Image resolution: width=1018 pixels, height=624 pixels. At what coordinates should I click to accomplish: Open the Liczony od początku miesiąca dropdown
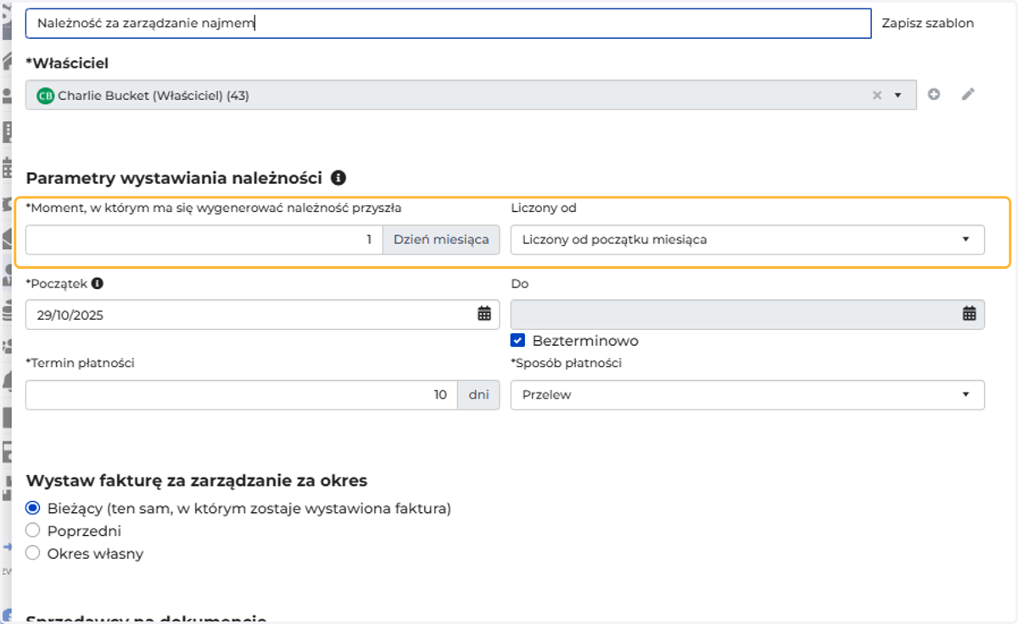click(x=747, y=240)
